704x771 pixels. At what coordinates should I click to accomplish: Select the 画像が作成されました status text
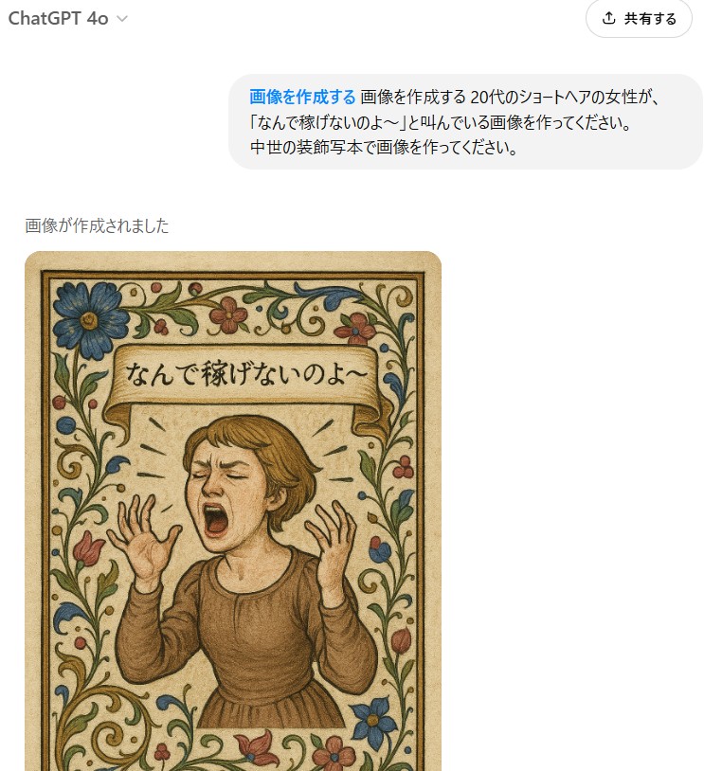[97, 225]
